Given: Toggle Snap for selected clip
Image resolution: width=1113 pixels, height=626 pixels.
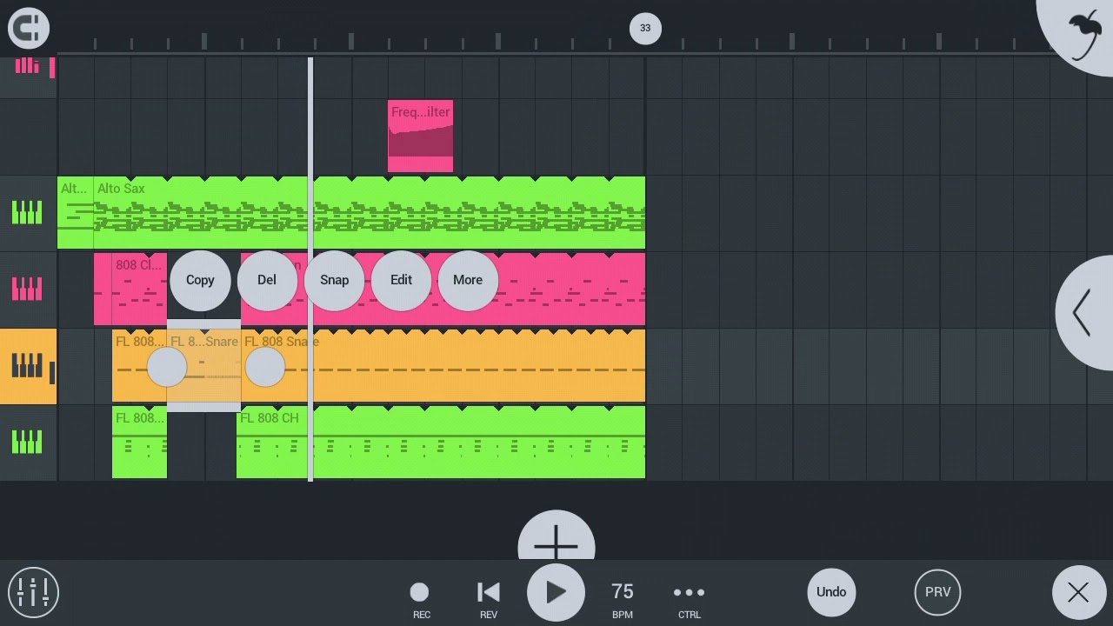Looking at the screenshot, I should 334,280.
